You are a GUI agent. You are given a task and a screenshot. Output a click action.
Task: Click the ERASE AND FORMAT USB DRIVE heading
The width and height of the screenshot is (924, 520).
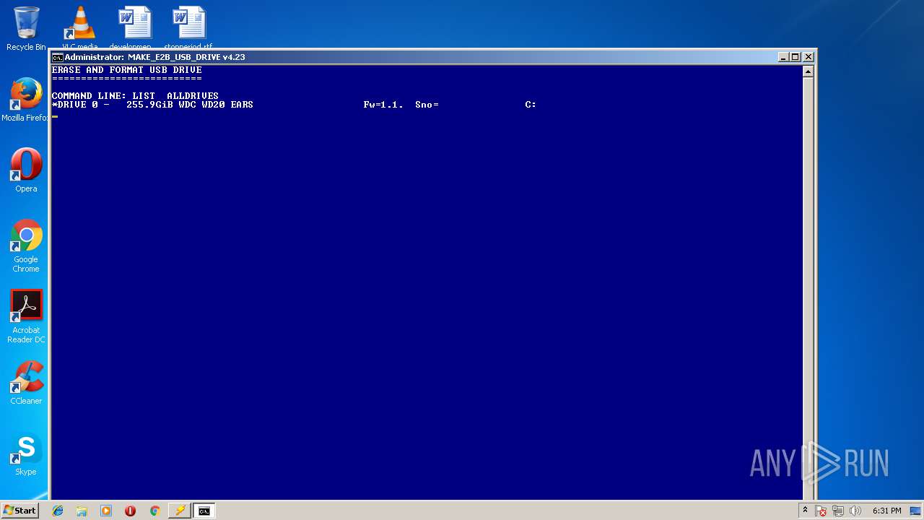coord(126,70)
